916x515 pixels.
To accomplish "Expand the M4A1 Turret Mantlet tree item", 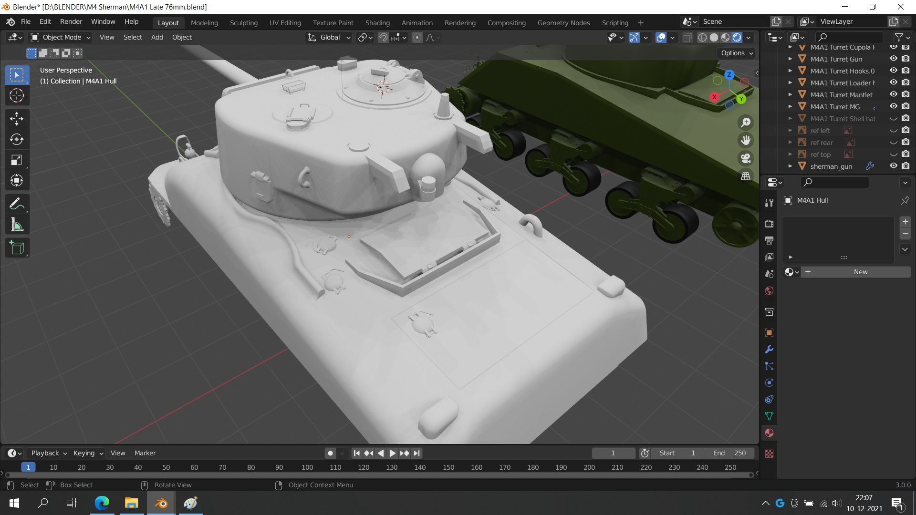I will [790, 94].
